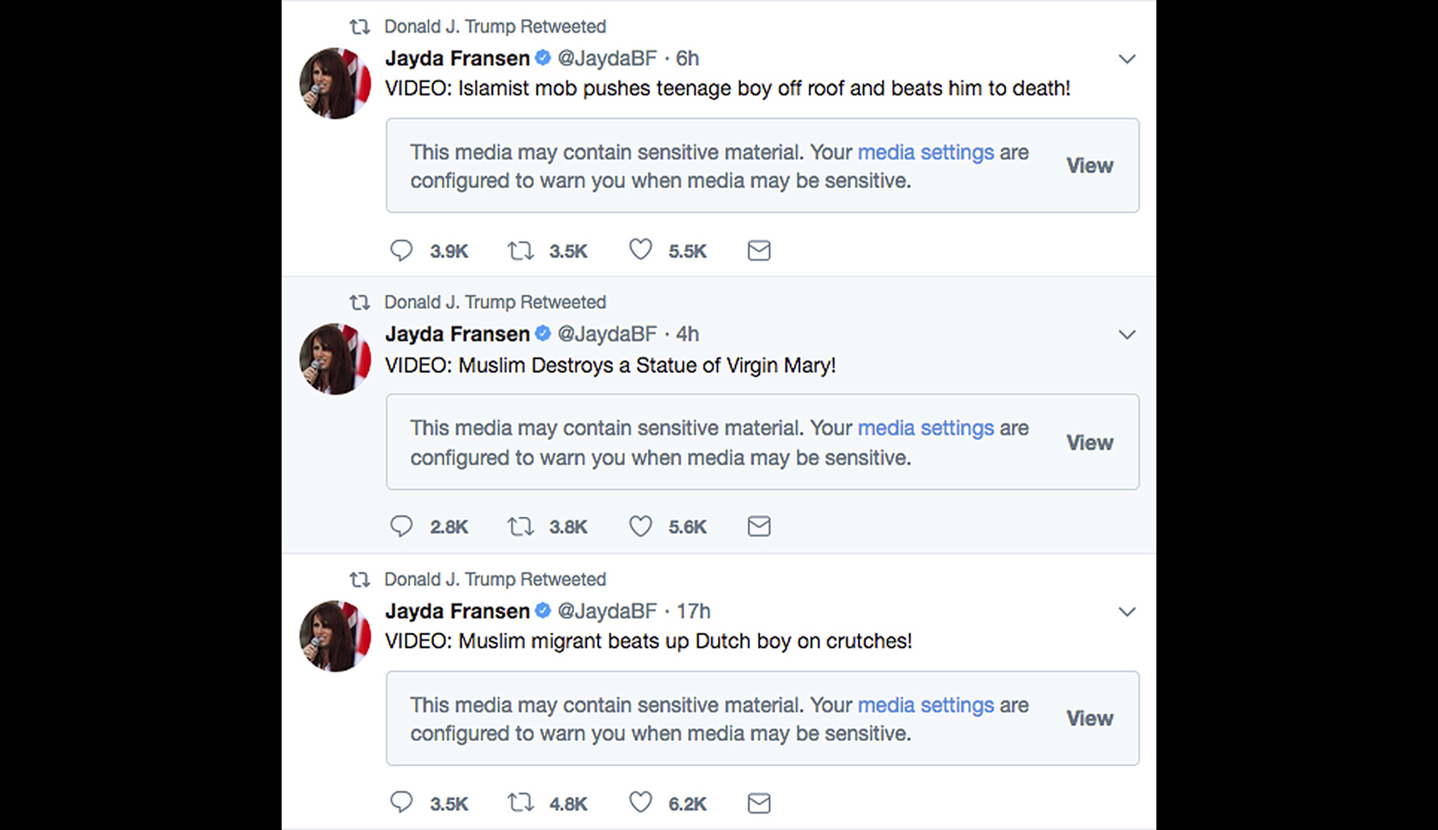Click Jayda Fransen's avatar on the 4h tweet

(335, 359)
